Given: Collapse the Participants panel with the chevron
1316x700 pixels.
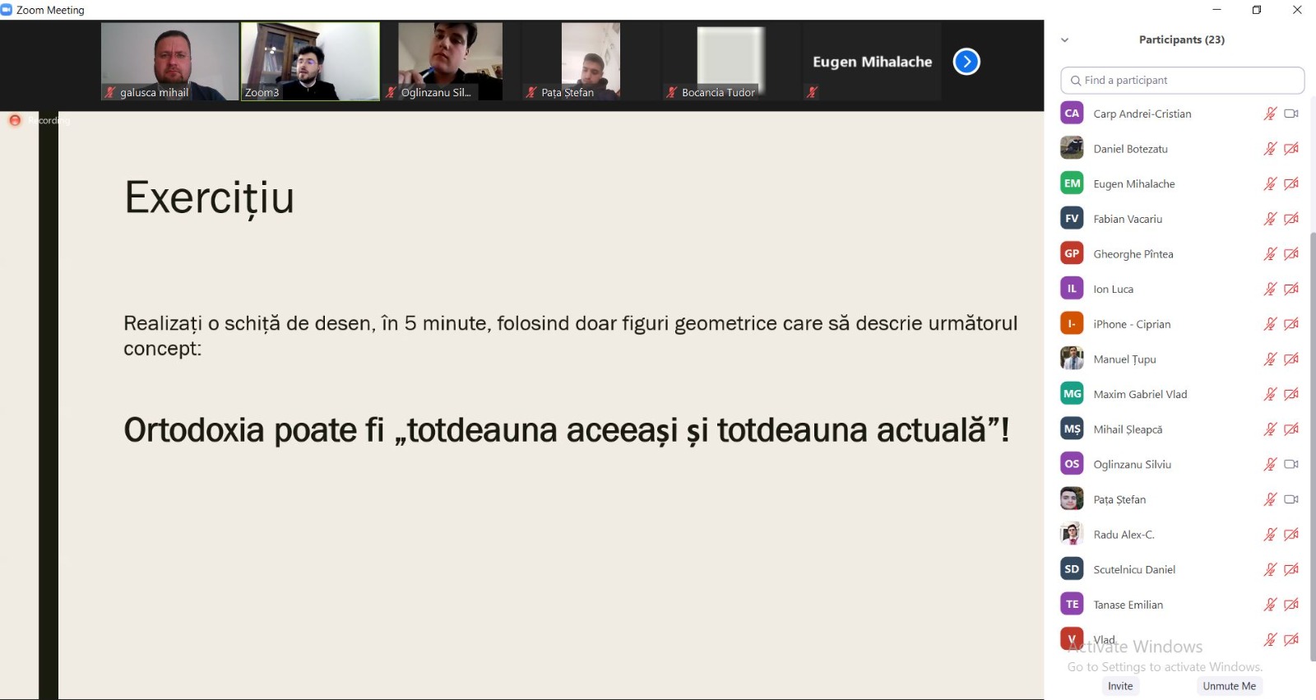Looking at the screenshot, I should pos(1065,39).
